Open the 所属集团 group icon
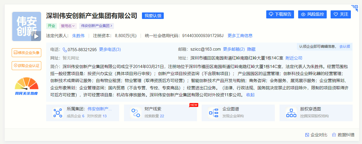 pos(58,113)
